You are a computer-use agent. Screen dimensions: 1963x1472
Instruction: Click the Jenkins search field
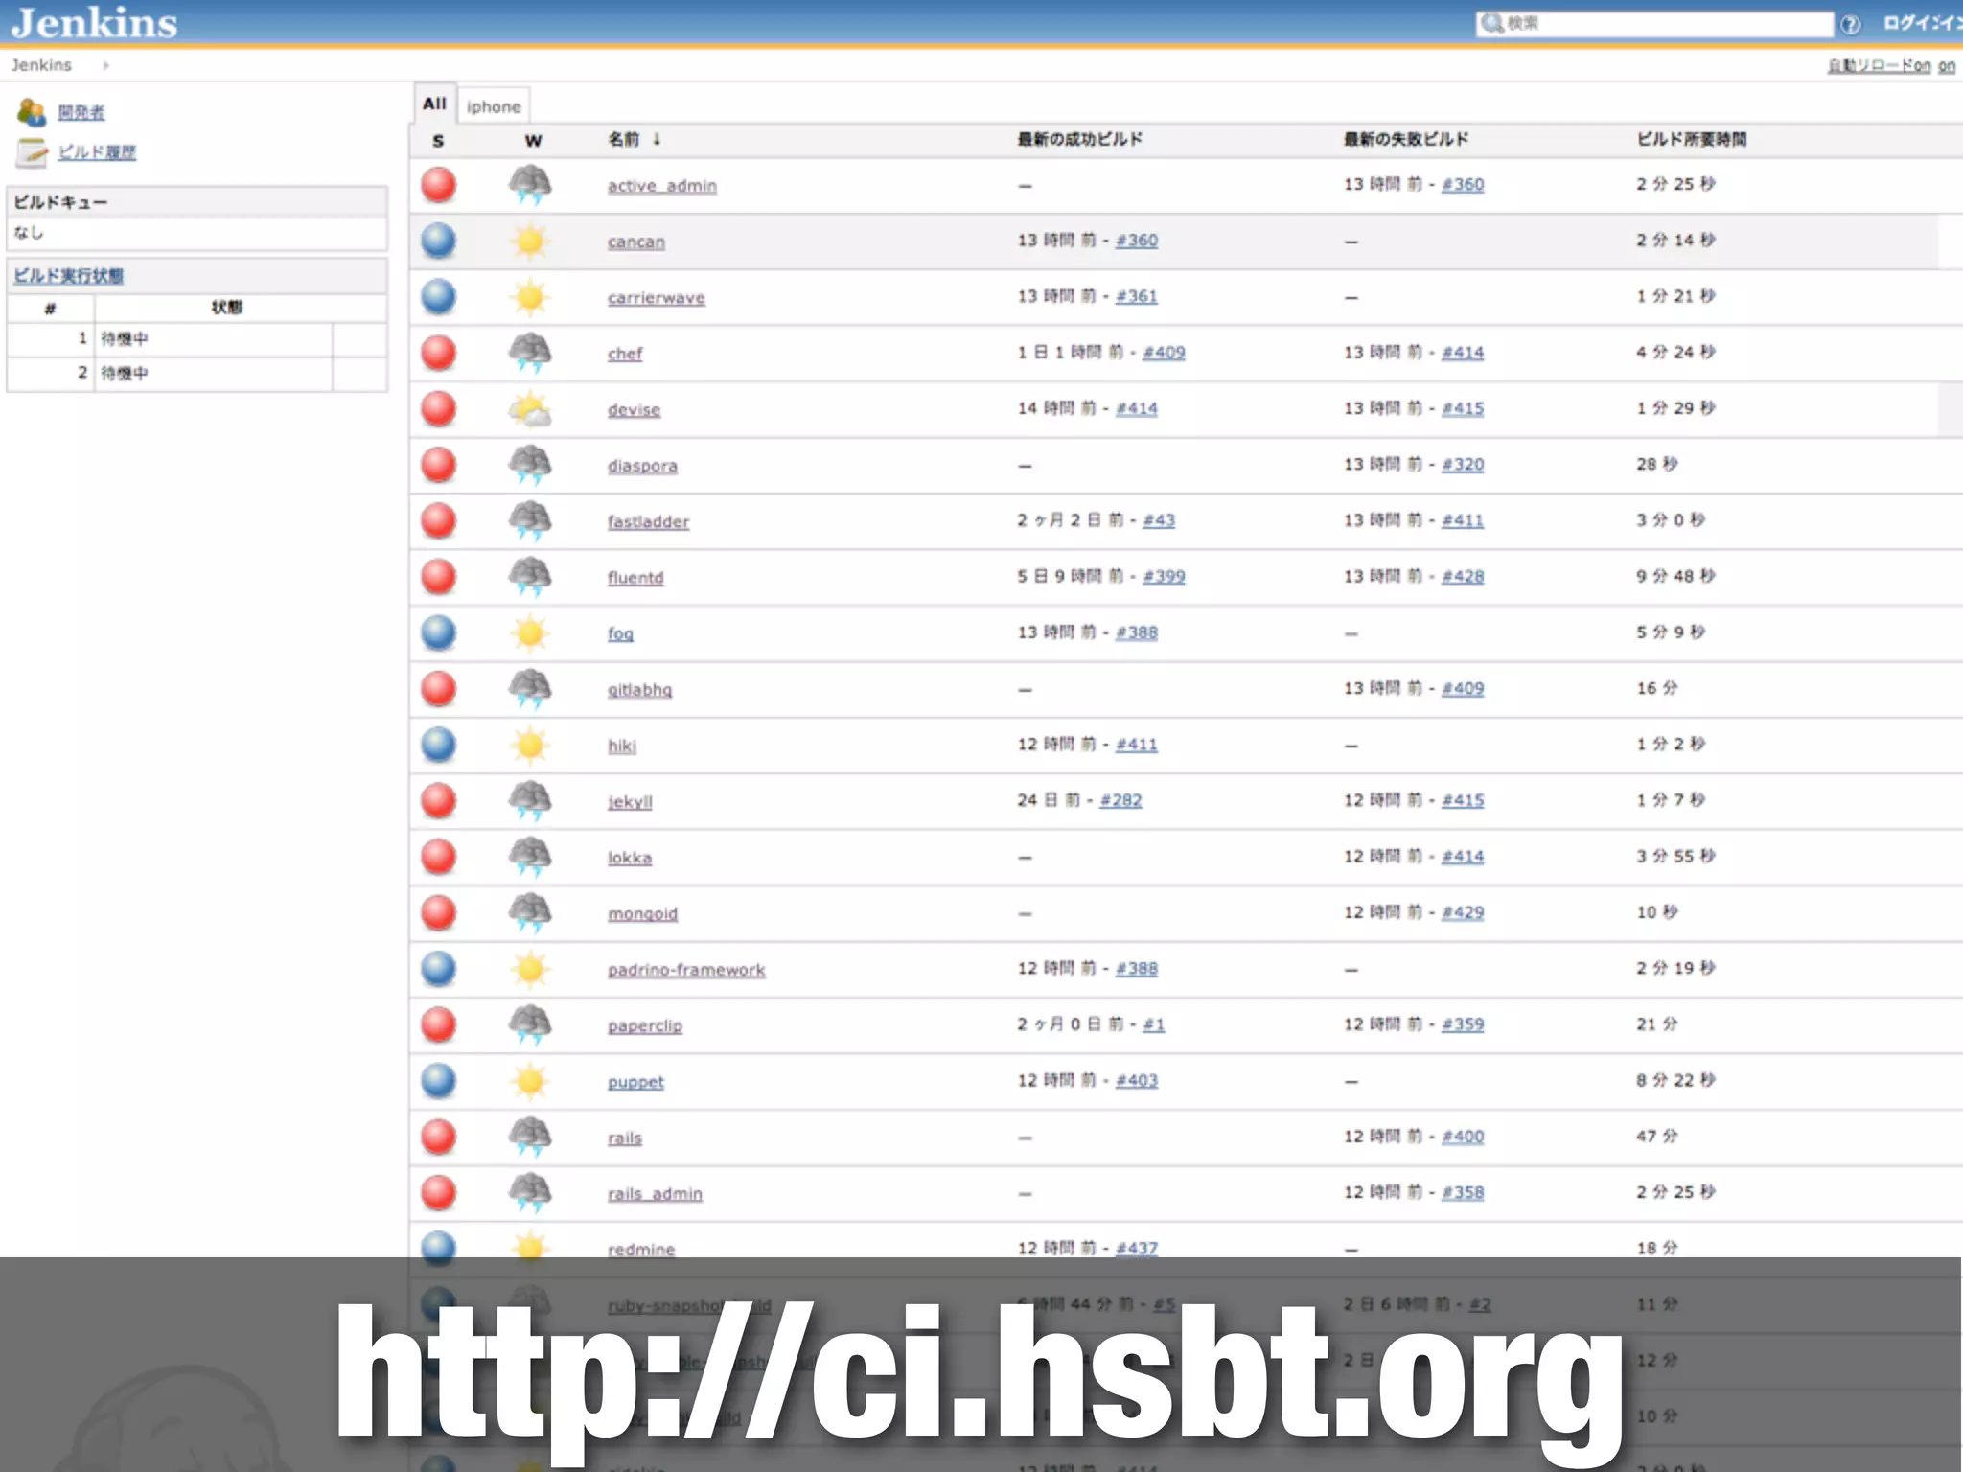click(x=1654, y=24)
